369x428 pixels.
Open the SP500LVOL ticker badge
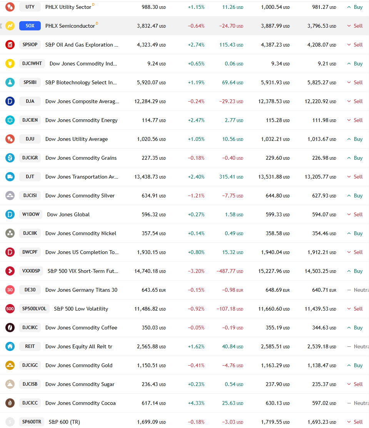(34, 308)
